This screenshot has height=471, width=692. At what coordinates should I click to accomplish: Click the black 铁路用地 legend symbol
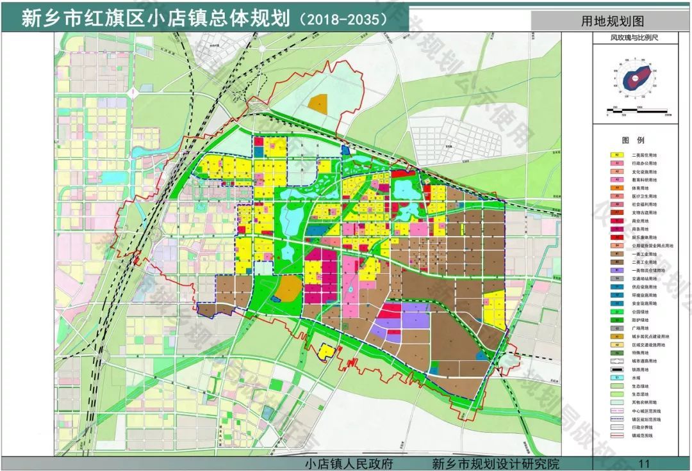617,370
